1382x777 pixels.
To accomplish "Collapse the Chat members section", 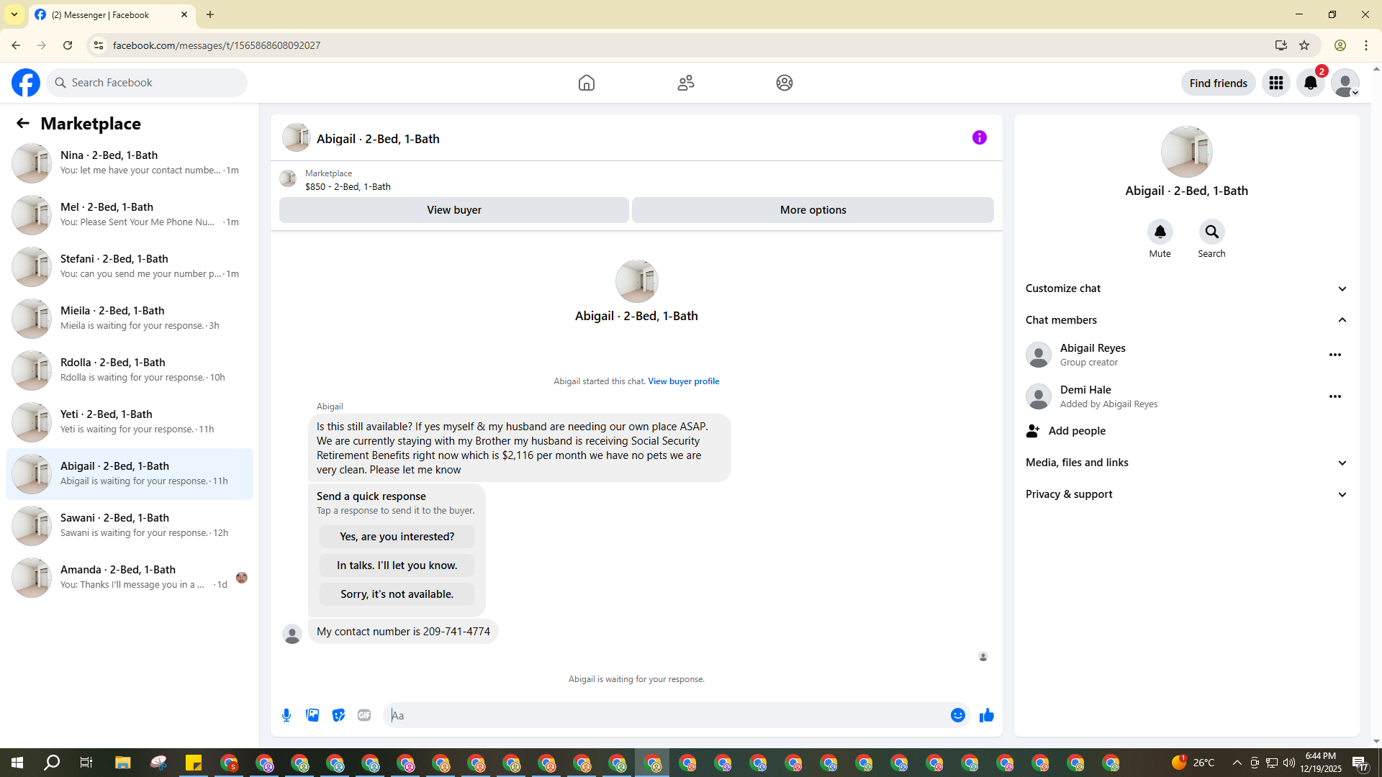I will (x=1186, y=320).
